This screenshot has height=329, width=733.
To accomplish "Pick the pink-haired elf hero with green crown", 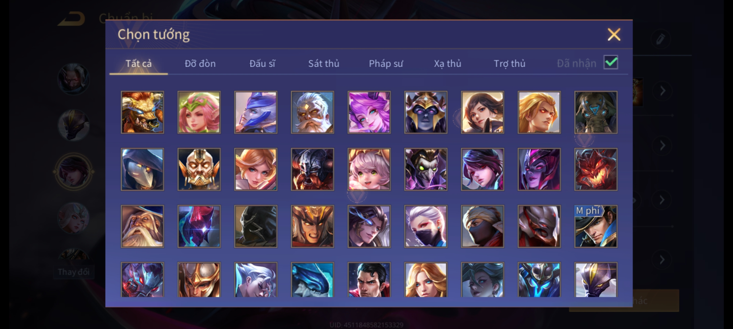I will click(199, 112).
